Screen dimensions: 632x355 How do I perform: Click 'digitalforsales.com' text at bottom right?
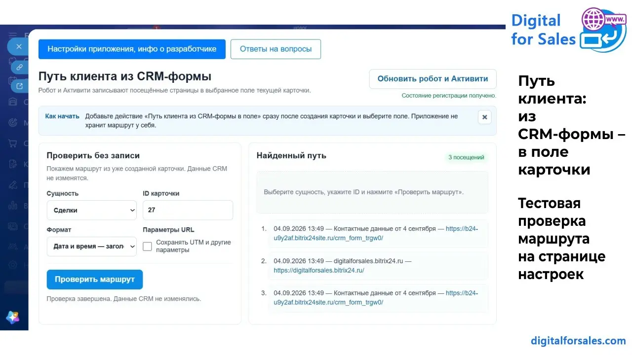[578, 341]
